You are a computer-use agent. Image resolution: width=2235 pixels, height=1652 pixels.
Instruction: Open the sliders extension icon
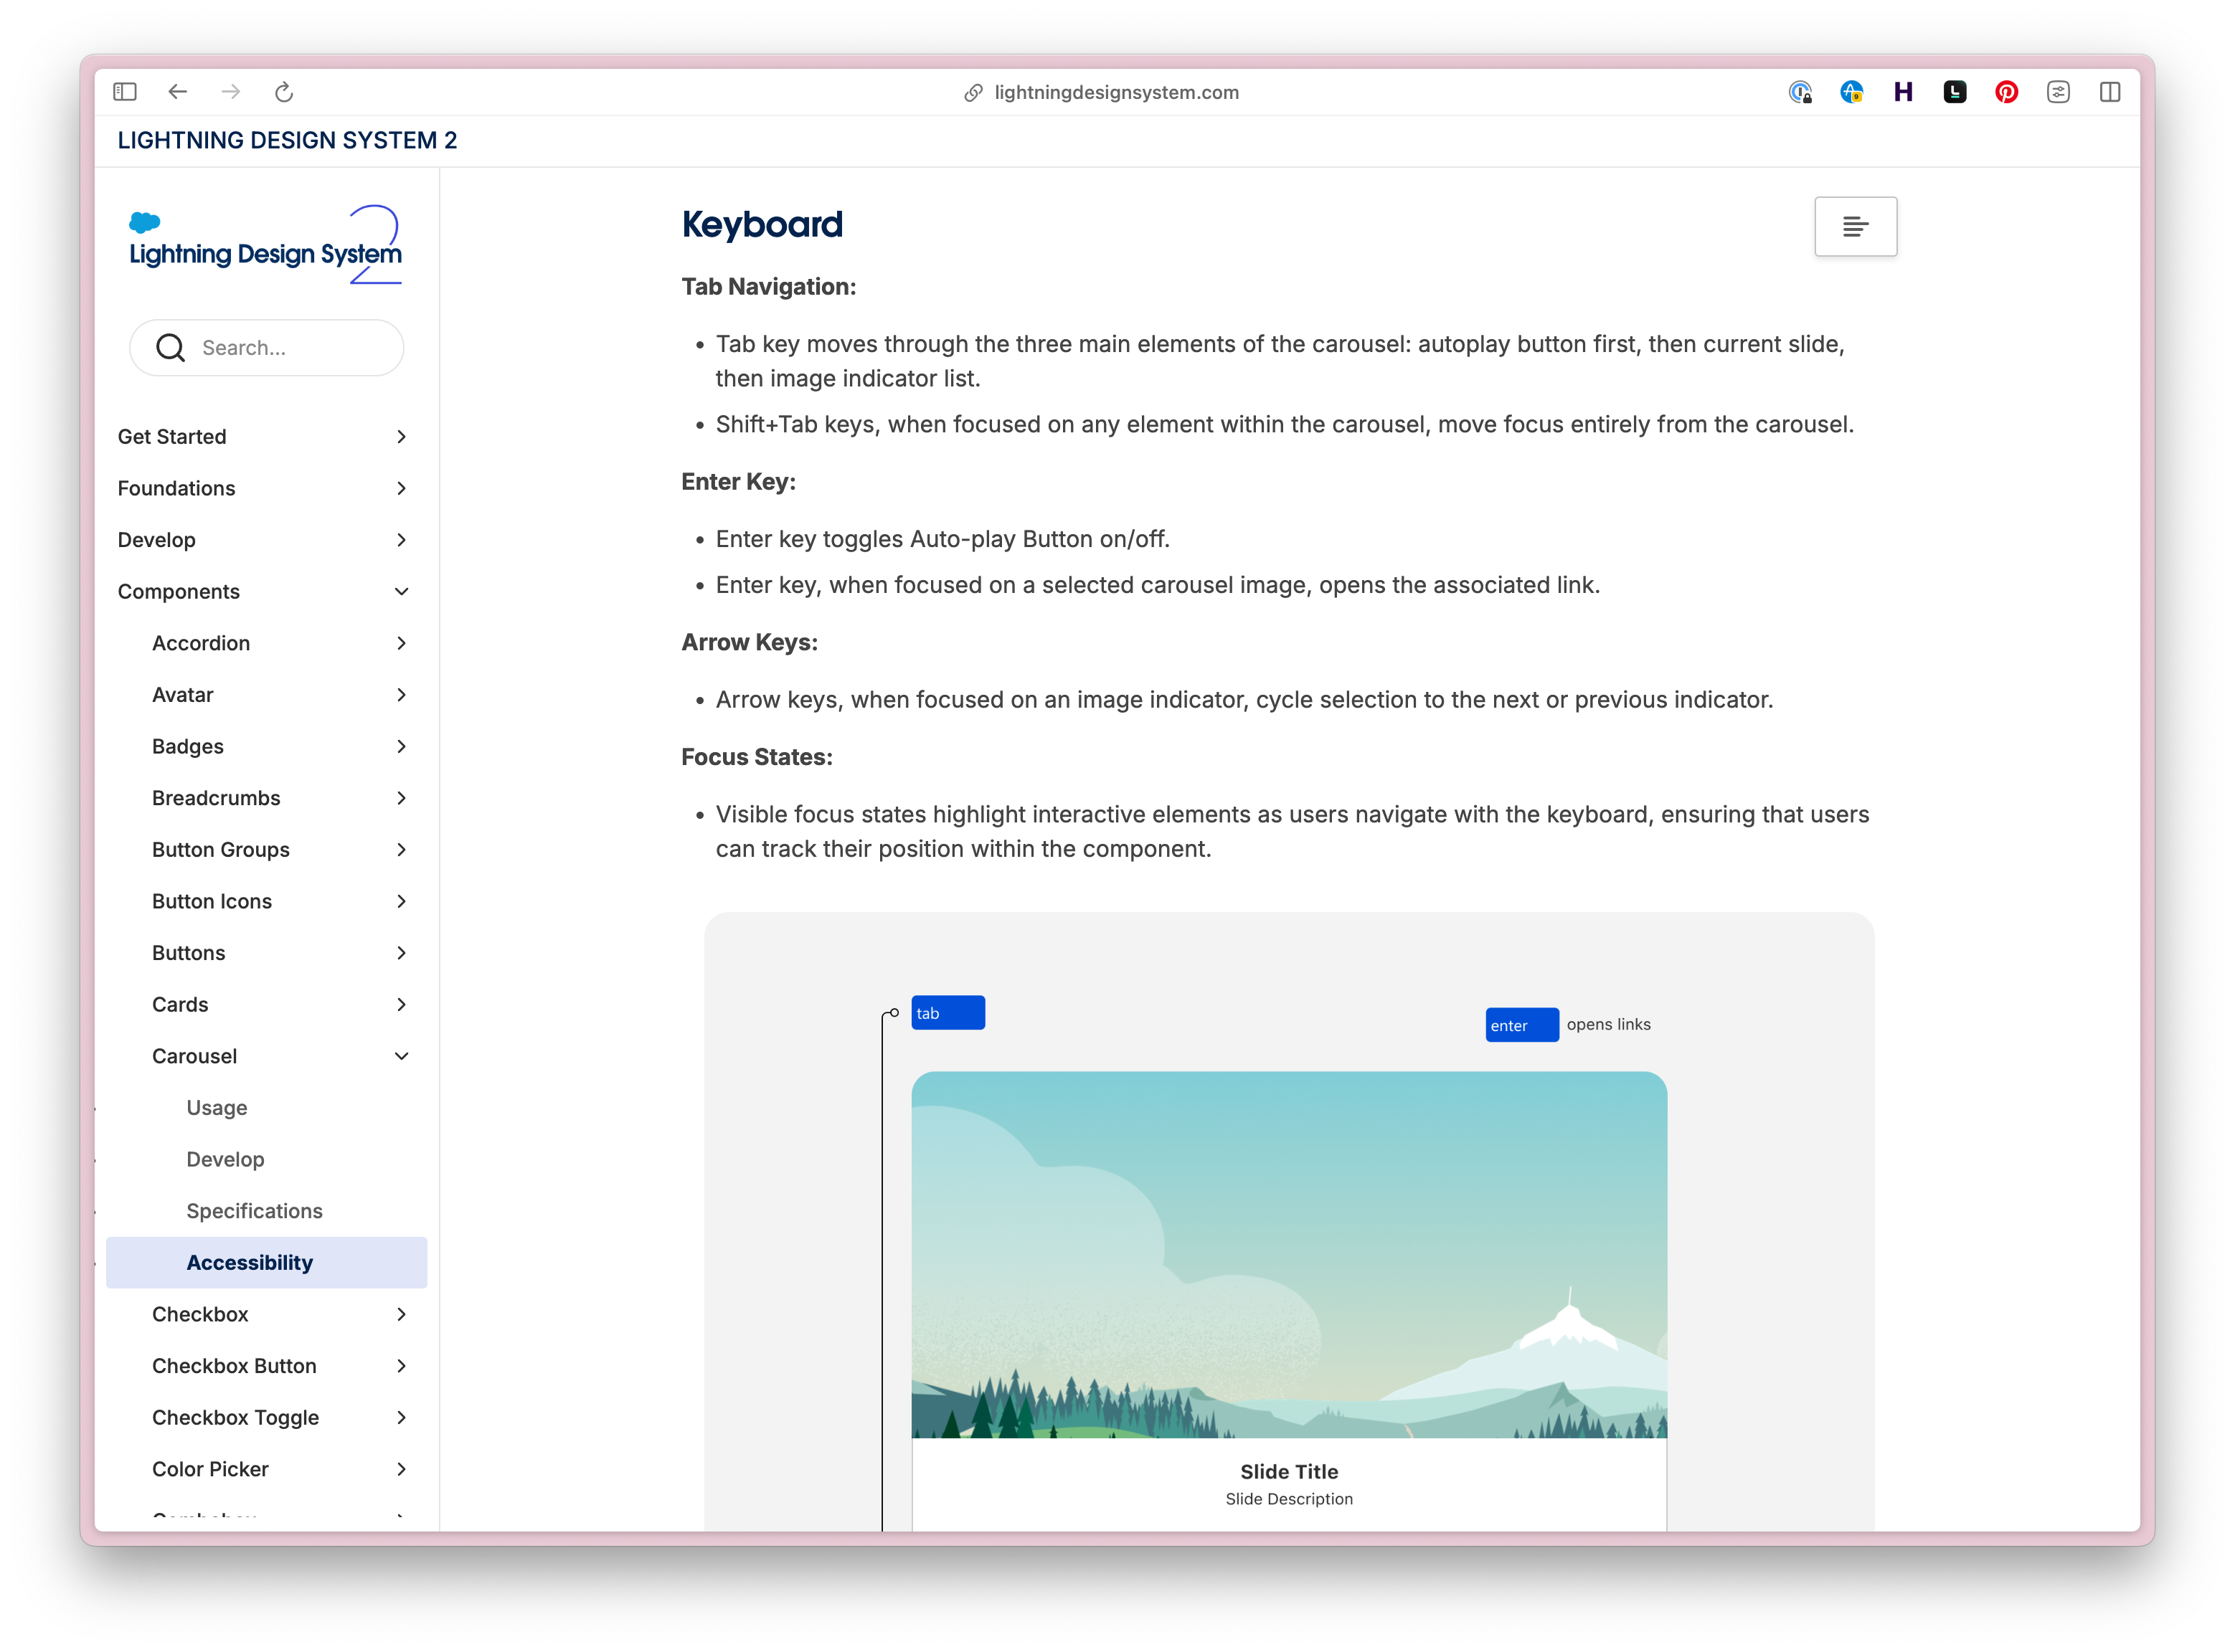pyautogui.click(x=2058, y=92)
